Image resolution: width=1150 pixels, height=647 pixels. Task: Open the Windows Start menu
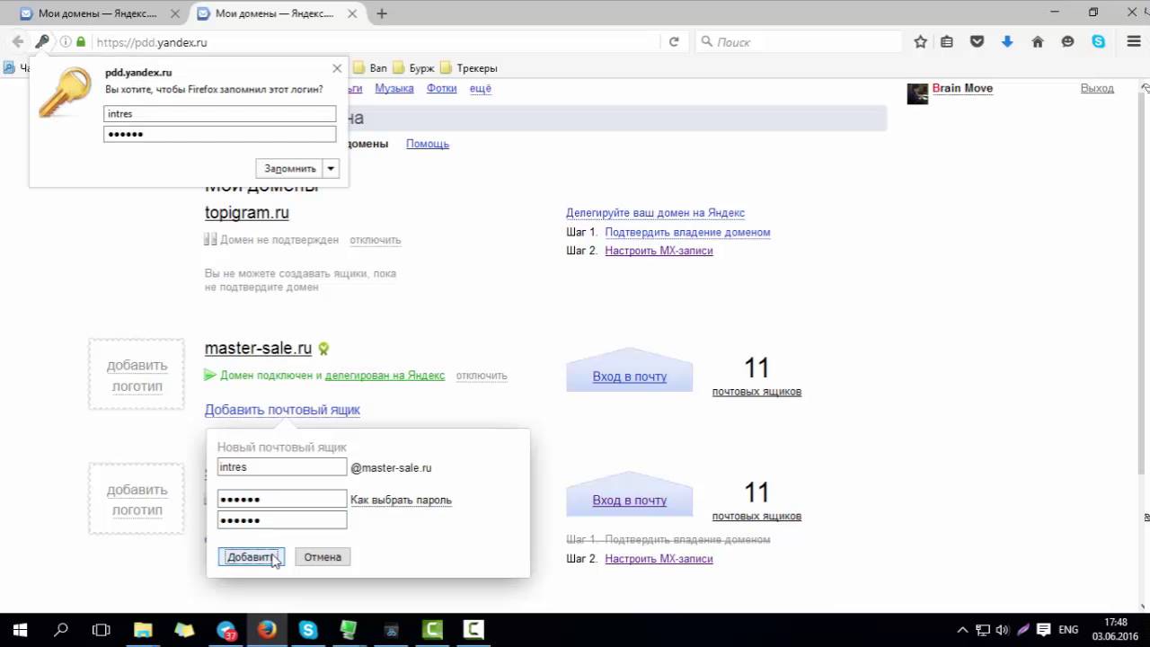(20, 630)
